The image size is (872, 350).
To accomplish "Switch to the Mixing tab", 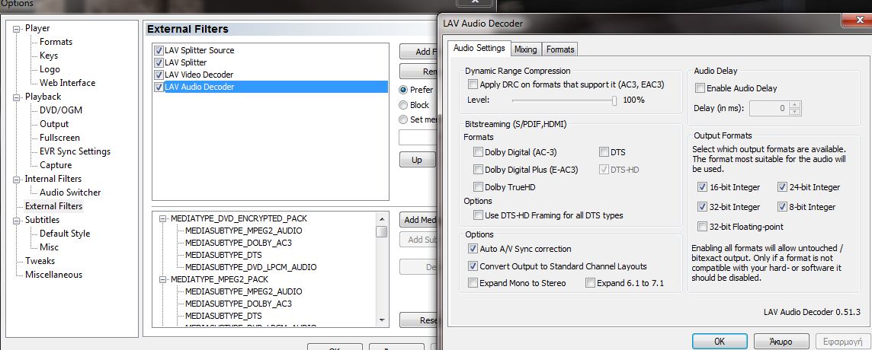I will pos(525,49).
